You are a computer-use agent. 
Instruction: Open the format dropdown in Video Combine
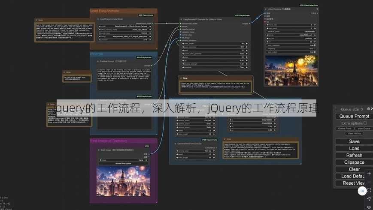291,35
